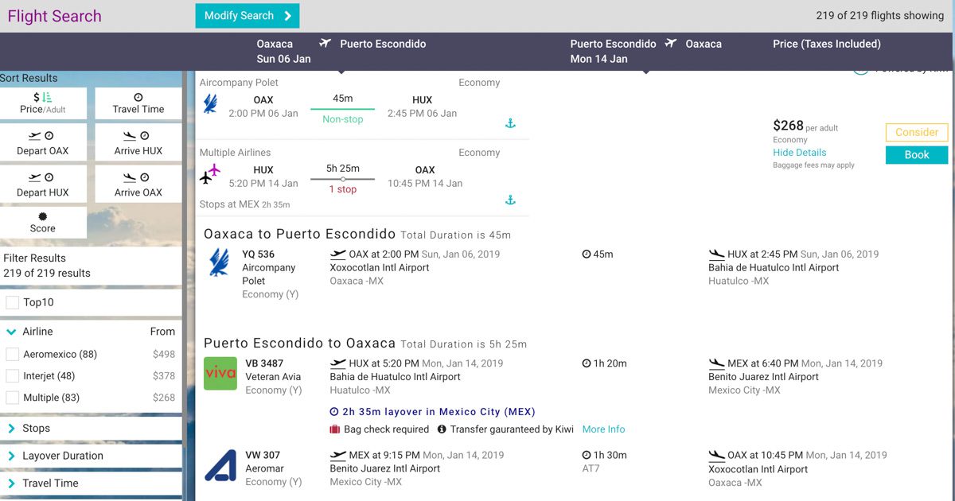Sort results by Price per Adult
Screen dimensions: 955x501
tap(43, 103)
